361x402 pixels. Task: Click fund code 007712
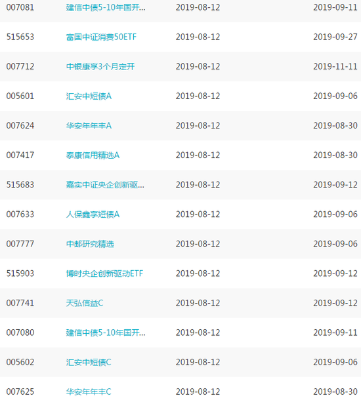click(x=20, y=67)
